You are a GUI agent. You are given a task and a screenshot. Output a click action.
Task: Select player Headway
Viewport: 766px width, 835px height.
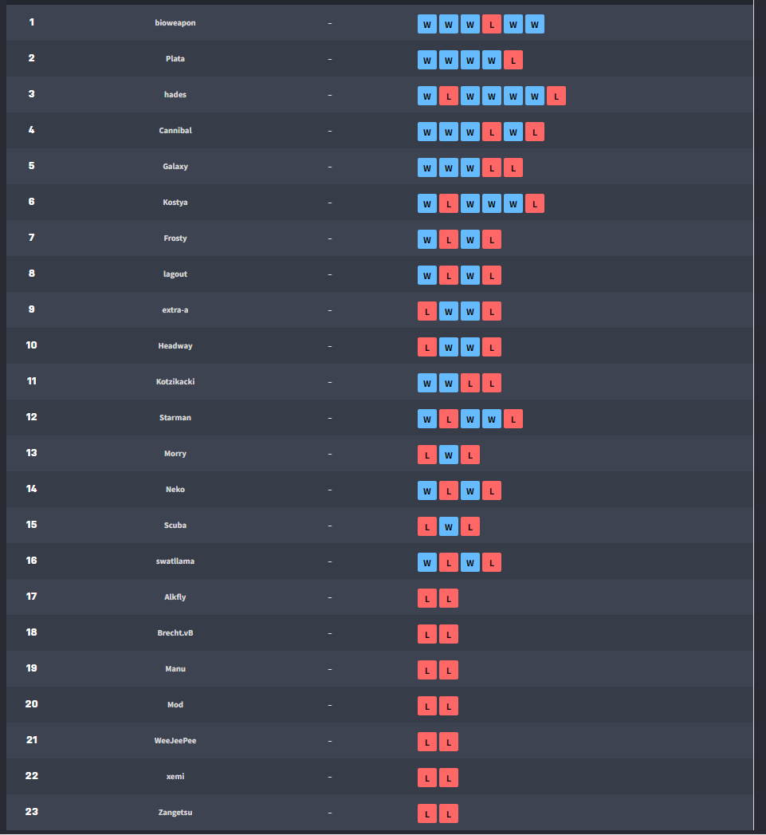pyautogui.click(x=175, y=345)
